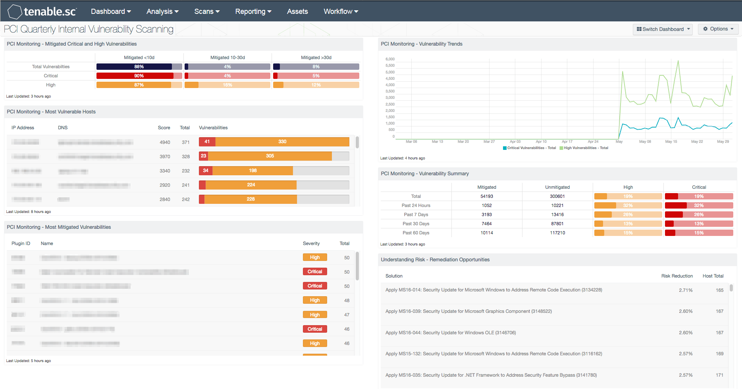
Task: Click the Mitigated Vulnerabilities table scrollbar
Action: [x=357, y=266]
